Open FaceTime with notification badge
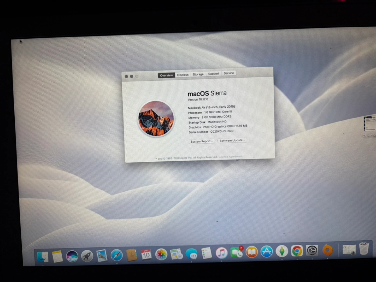 (237, 252)
